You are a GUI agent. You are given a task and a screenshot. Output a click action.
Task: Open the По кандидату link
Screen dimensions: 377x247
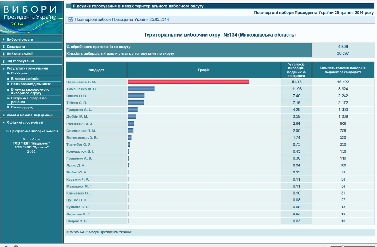[x=22, y=107]
